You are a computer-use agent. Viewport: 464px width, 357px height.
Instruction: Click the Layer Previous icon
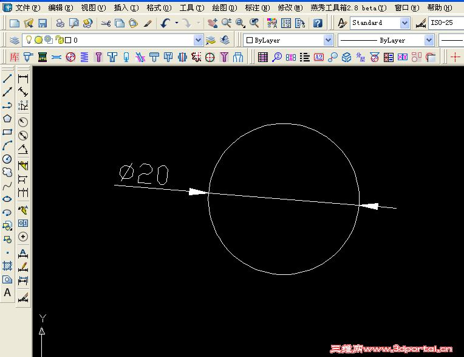(x=225, y=40)
